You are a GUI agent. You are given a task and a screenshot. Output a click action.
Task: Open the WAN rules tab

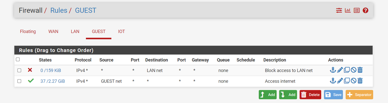[x=53, y=31]
